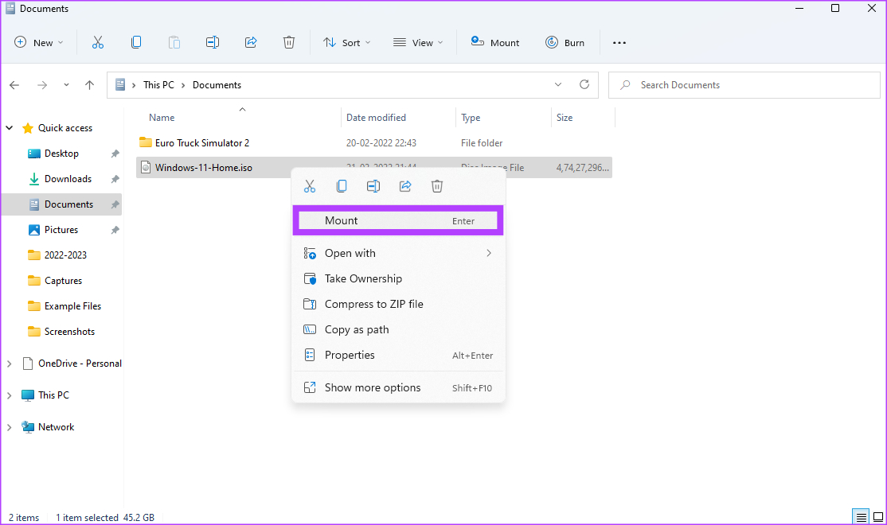Click the See more ellipsis button

coord(619,42)
